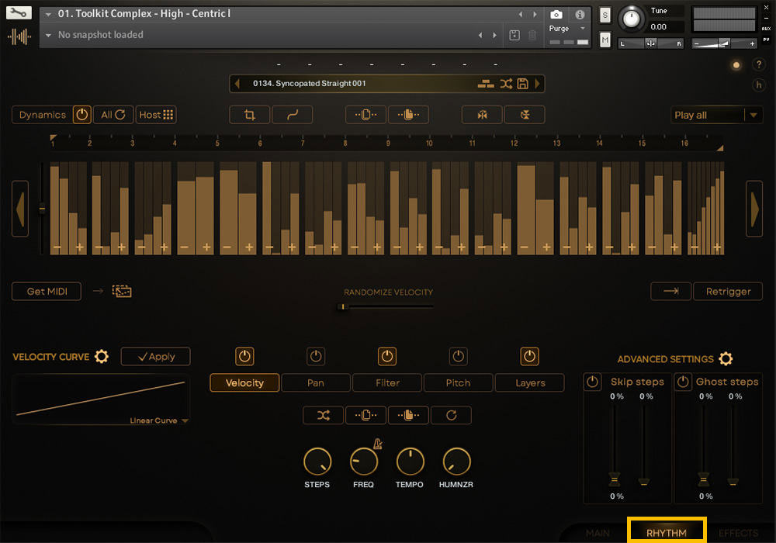Image resolution: width=776 pixels, height=543 pixels.
Task: Toggle the Pan power button
Action: (x=316, y=356)
